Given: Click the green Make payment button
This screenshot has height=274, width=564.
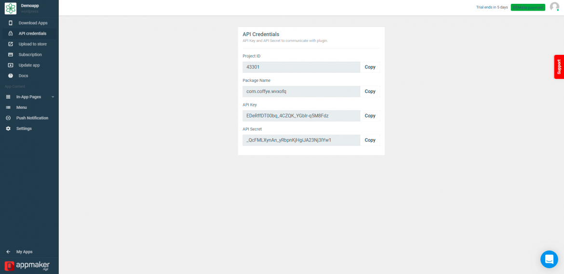Looking at the screenshot, I should [528, 7].
